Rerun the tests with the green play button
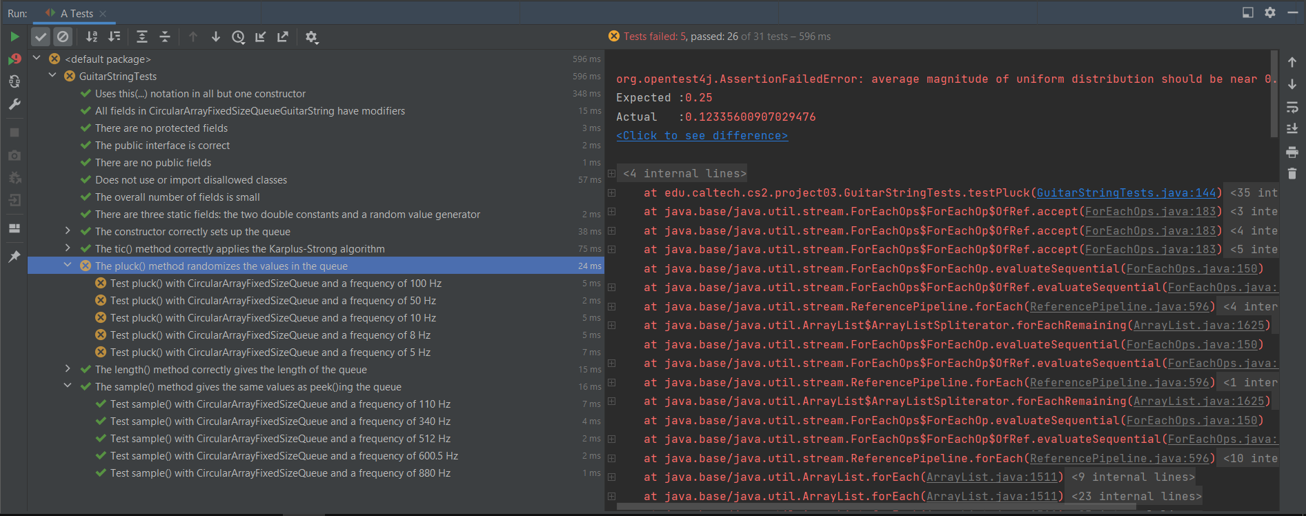The image size is (1306, 516). (x=14, y=37)
